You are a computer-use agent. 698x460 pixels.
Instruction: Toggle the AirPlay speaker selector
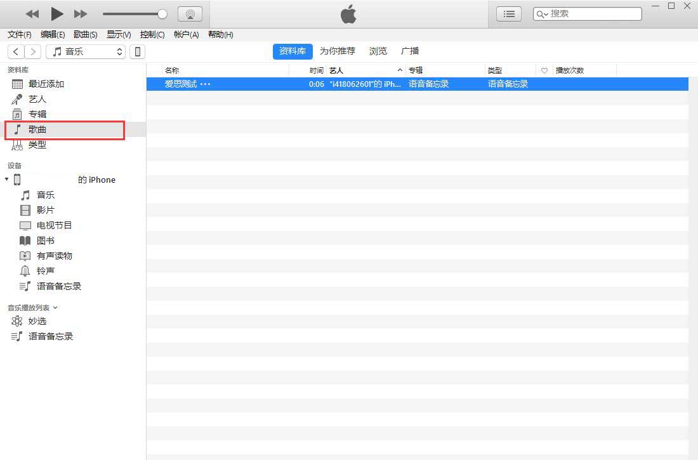coord(189,13)
